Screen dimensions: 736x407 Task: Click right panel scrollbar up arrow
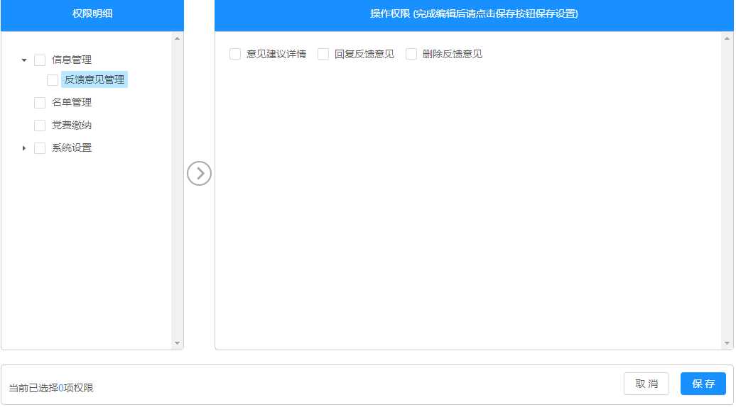[x=727, y=38]
